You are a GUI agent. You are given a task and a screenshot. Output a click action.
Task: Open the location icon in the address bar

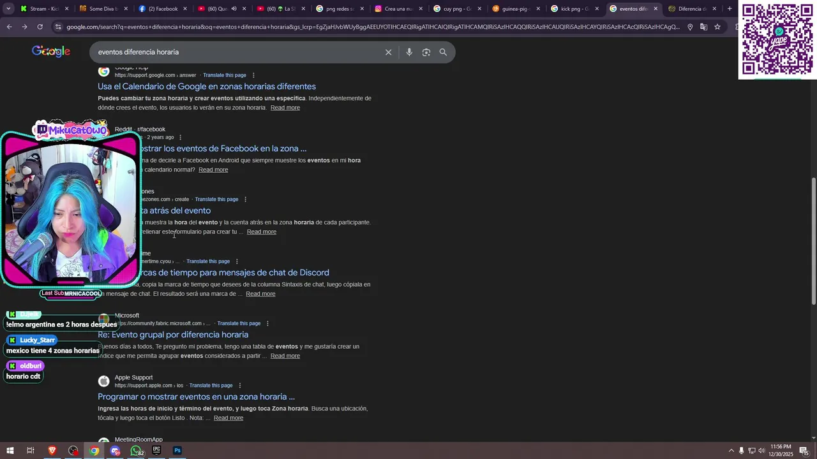[690, 27]
